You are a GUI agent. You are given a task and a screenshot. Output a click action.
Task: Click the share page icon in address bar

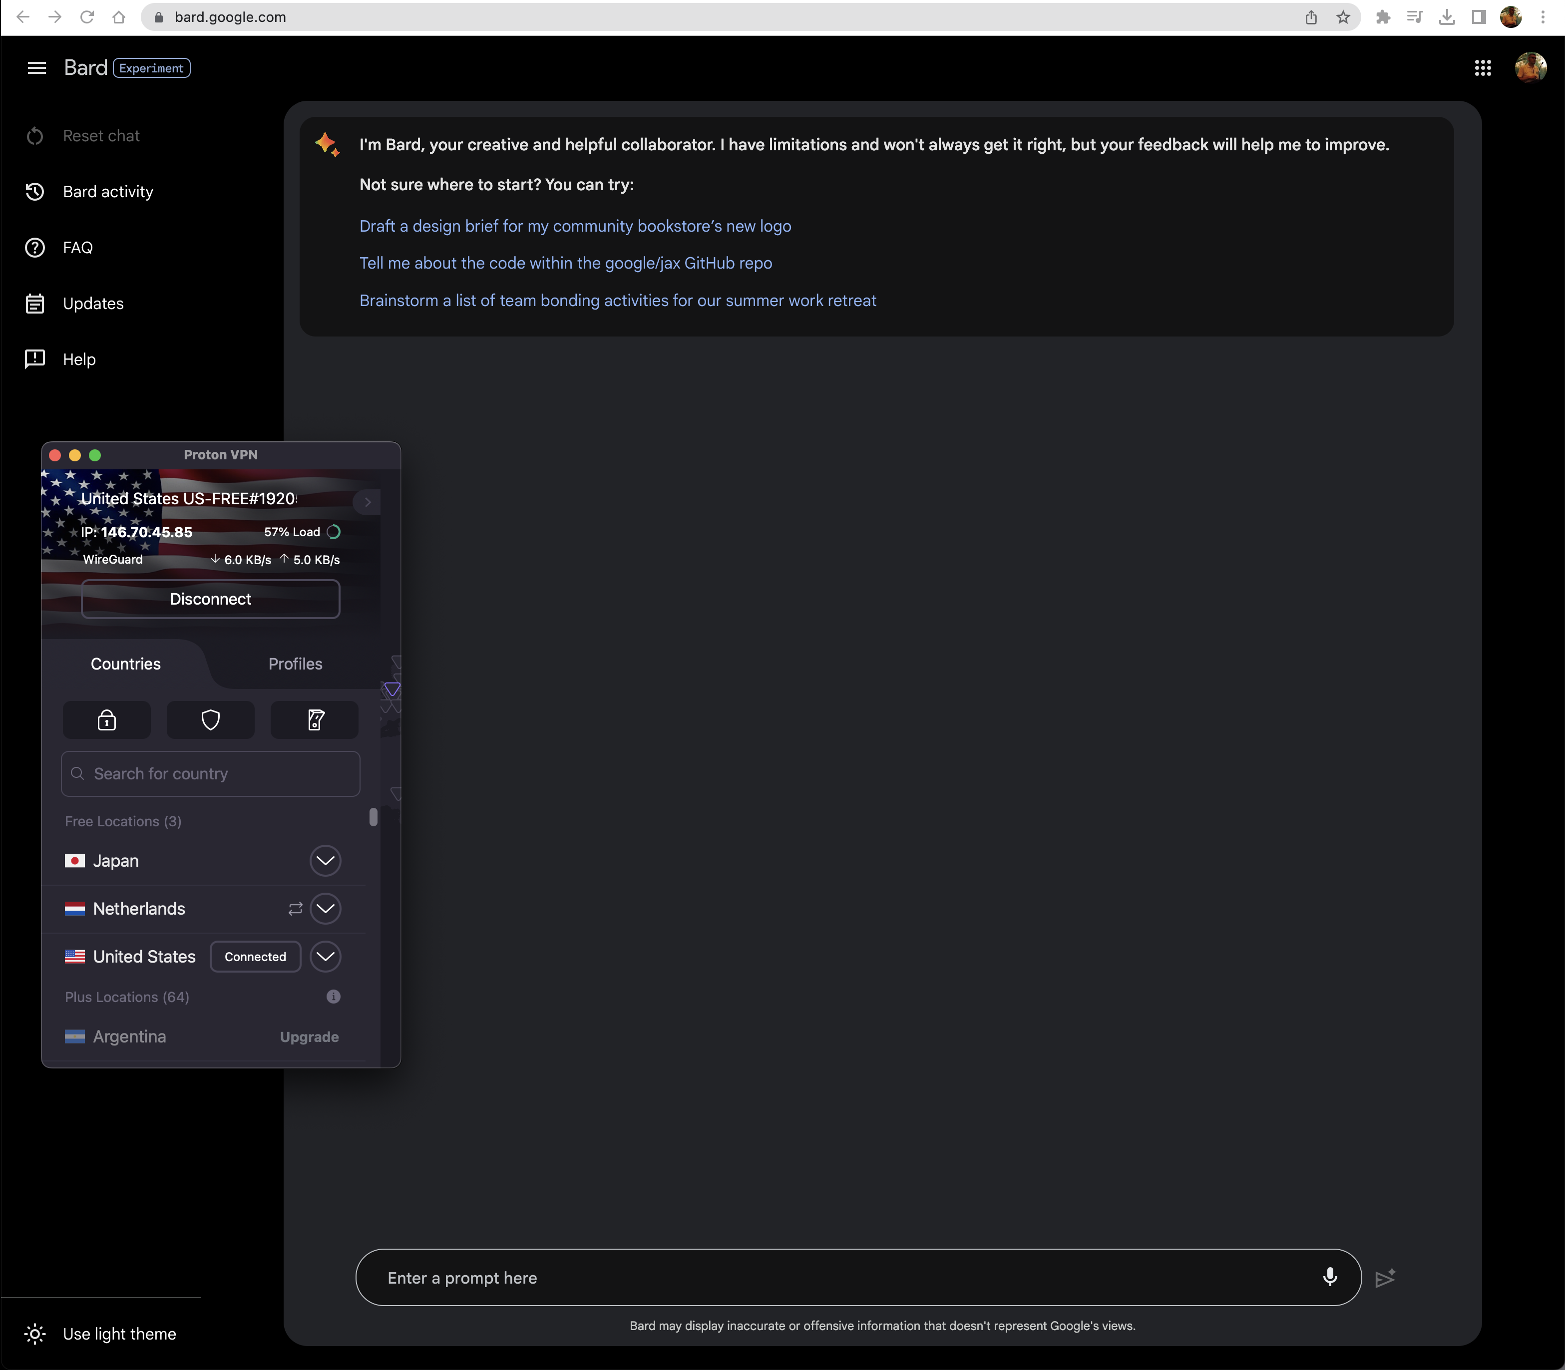point(1311,17)
